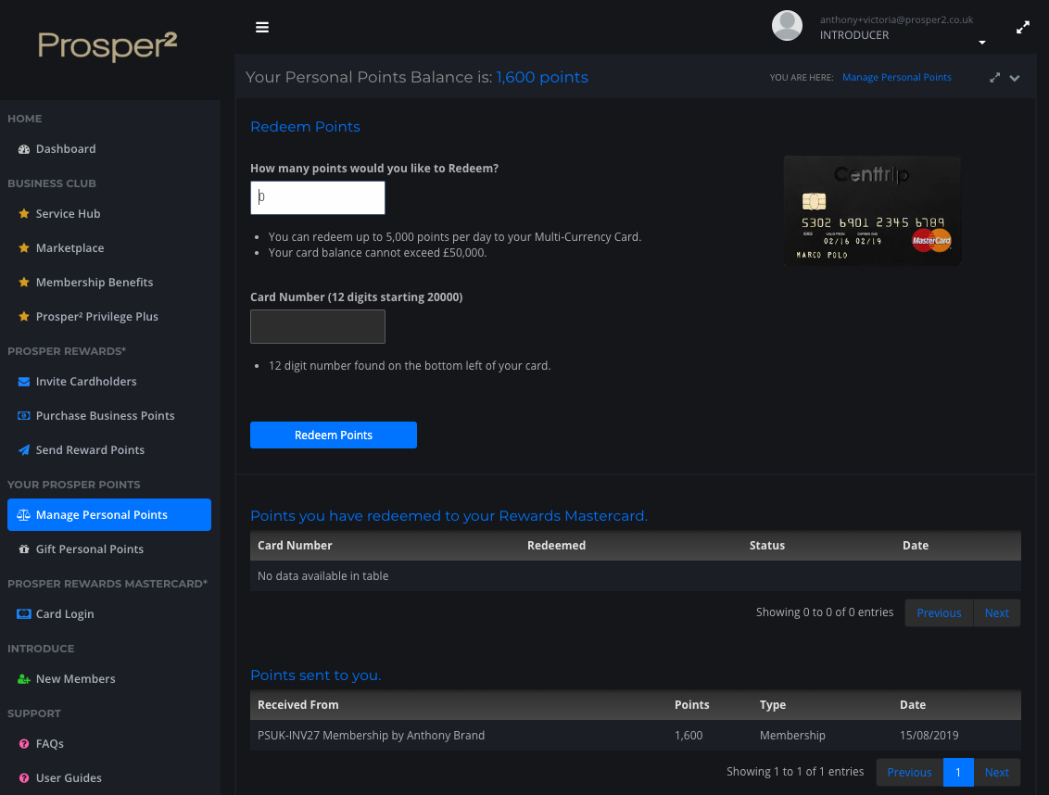Image resolution: width=1049 pixels, height=795 pixels.
Task: Open Service Hub in the sidebar
Action: [69, 213]
